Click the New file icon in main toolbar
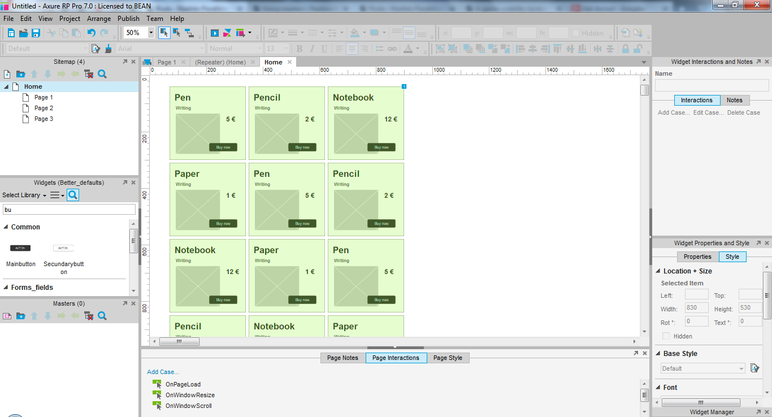772x417 pixels. pyautogui.click(x=11, y=33)
